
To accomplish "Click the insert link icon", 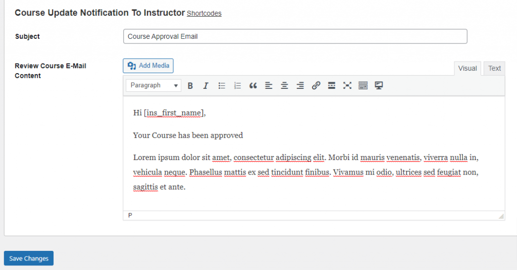I will point(316,86).
